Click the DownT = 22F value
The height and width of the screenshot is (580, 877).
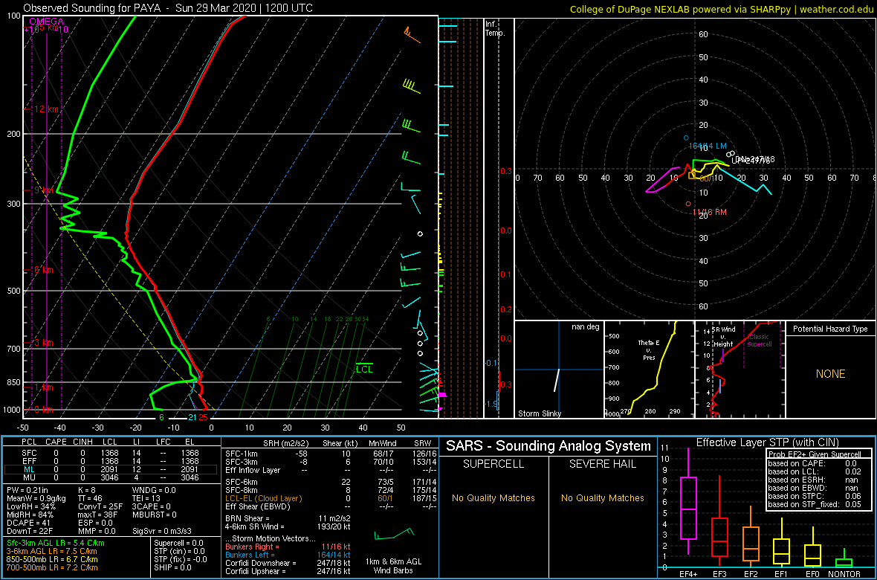click(29, 531)
